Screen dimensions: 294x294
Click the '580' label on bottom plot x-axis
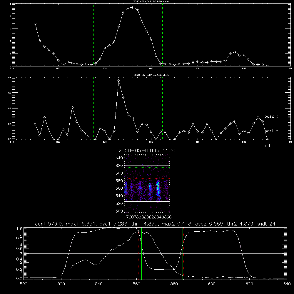pos(174,284)
